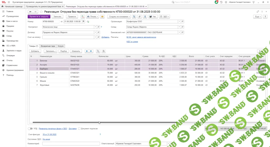Click the star icon to favorite this document
270x147 pixels.
click(42, 12)
